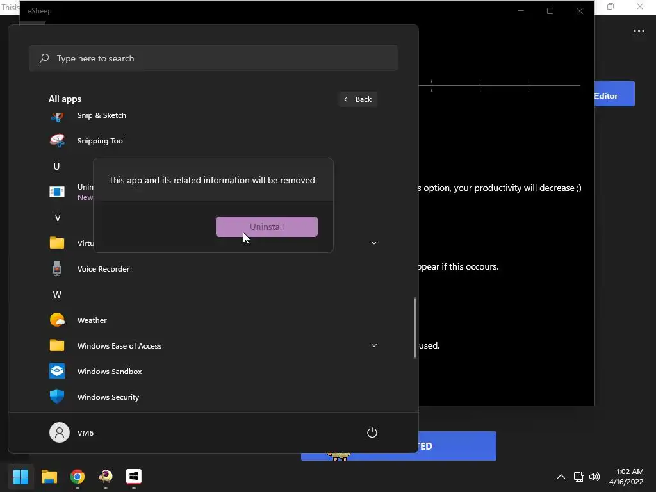Click the Back button in All apps
Image resolution: width=656 pixels, height=492 pixels.
coord(358,99)
